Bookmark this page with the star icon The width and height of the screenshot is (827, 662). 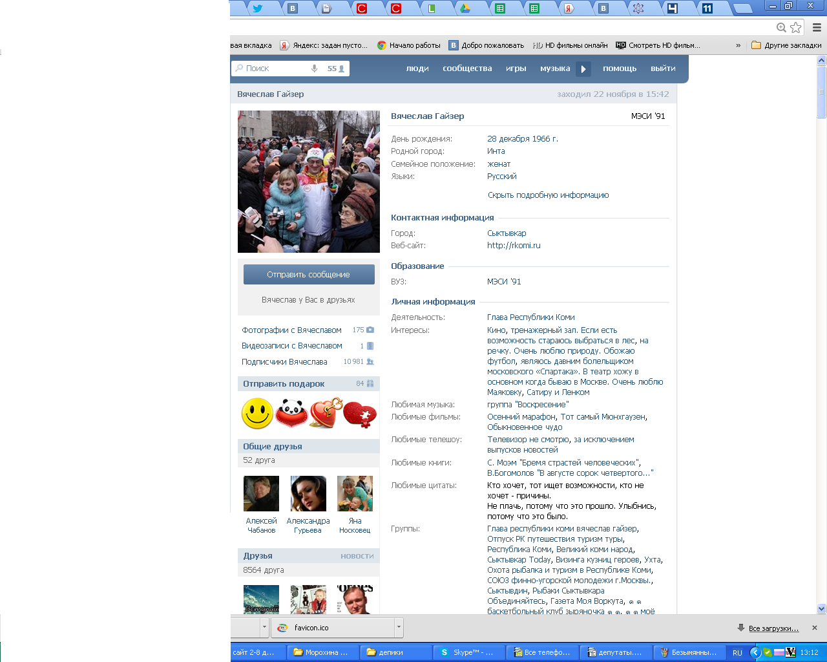[x=796, y=27]
